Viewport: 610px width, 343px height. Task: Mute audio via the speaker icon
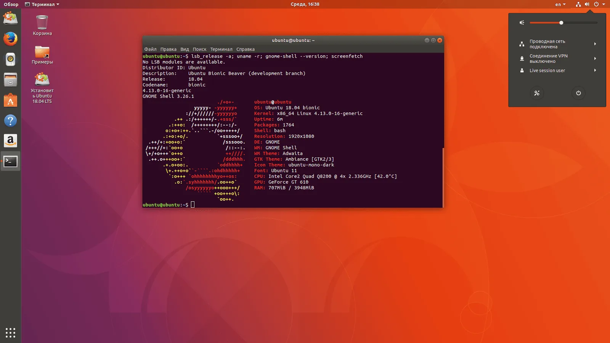pyautogui.click(x=522, y=22)
